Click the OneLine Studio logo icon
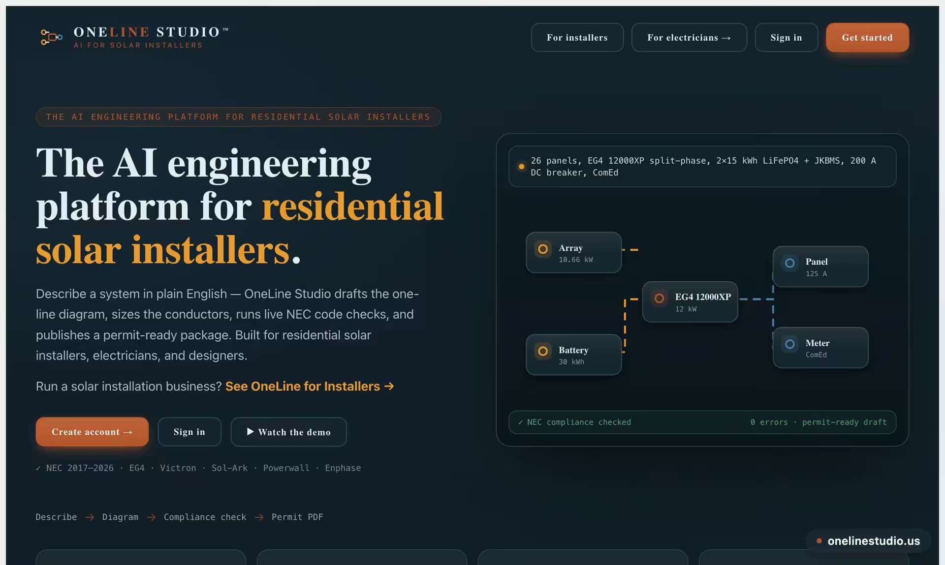This screenshot has width=945, height=565. coord(51,37)
